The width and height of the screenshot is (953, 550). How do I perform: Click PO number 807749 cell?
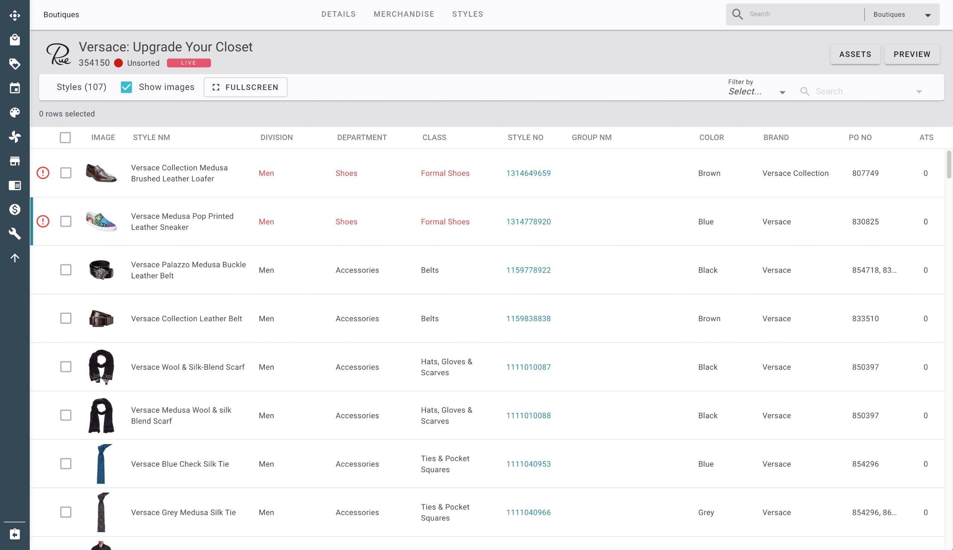(x=866, y=173)
